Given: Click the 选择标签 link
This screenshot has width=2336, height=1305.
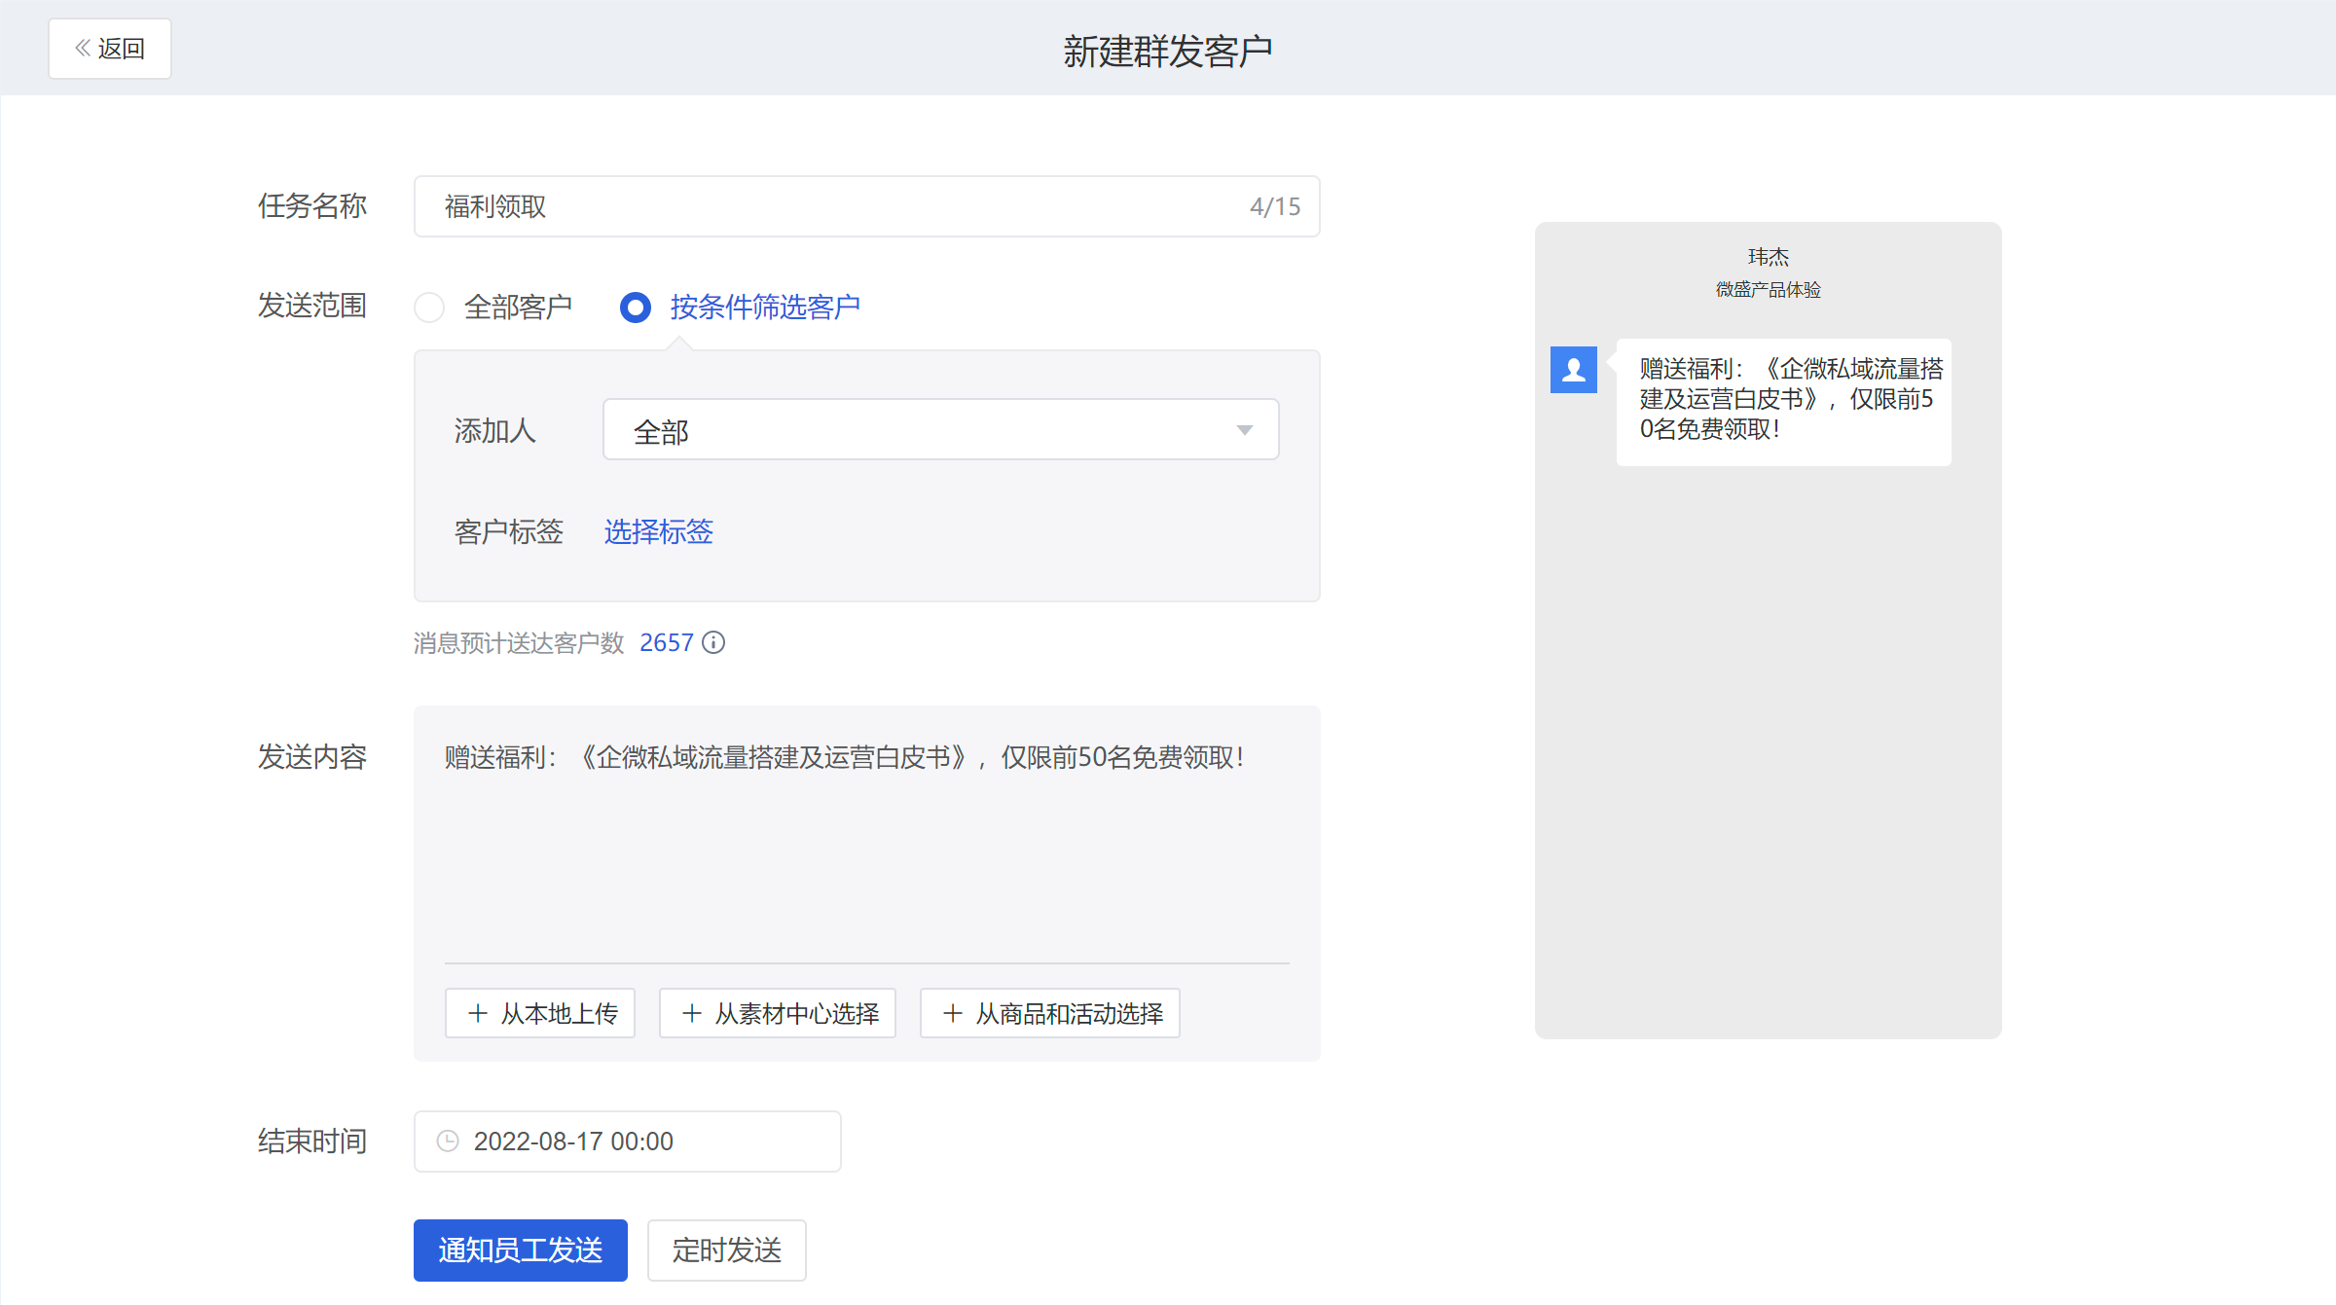Looking at the screenshot, I should [x=659, y=531].
